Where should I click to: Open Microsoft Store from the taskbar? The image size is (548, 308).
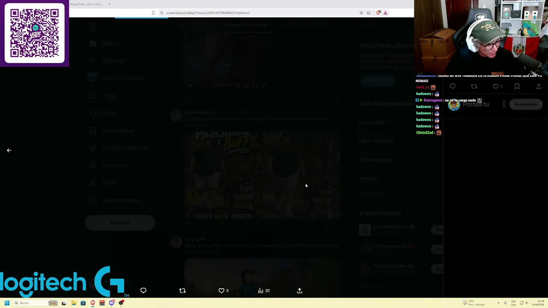pos(83,303)
